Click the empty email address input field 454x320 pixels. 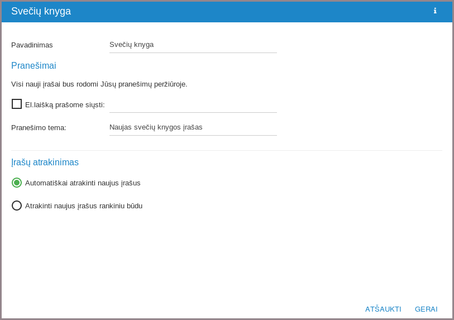click(193, 104)
